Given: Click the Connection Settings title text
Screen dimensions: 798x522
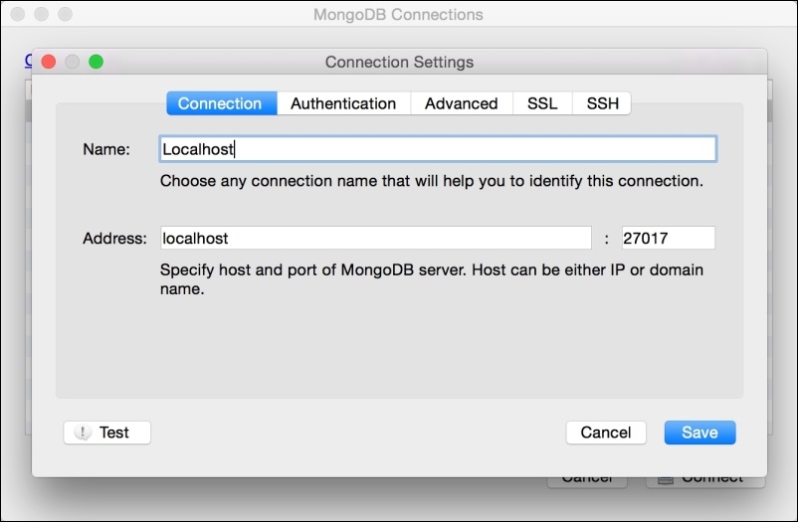Looking at the screenshot, I should (400, 62).
